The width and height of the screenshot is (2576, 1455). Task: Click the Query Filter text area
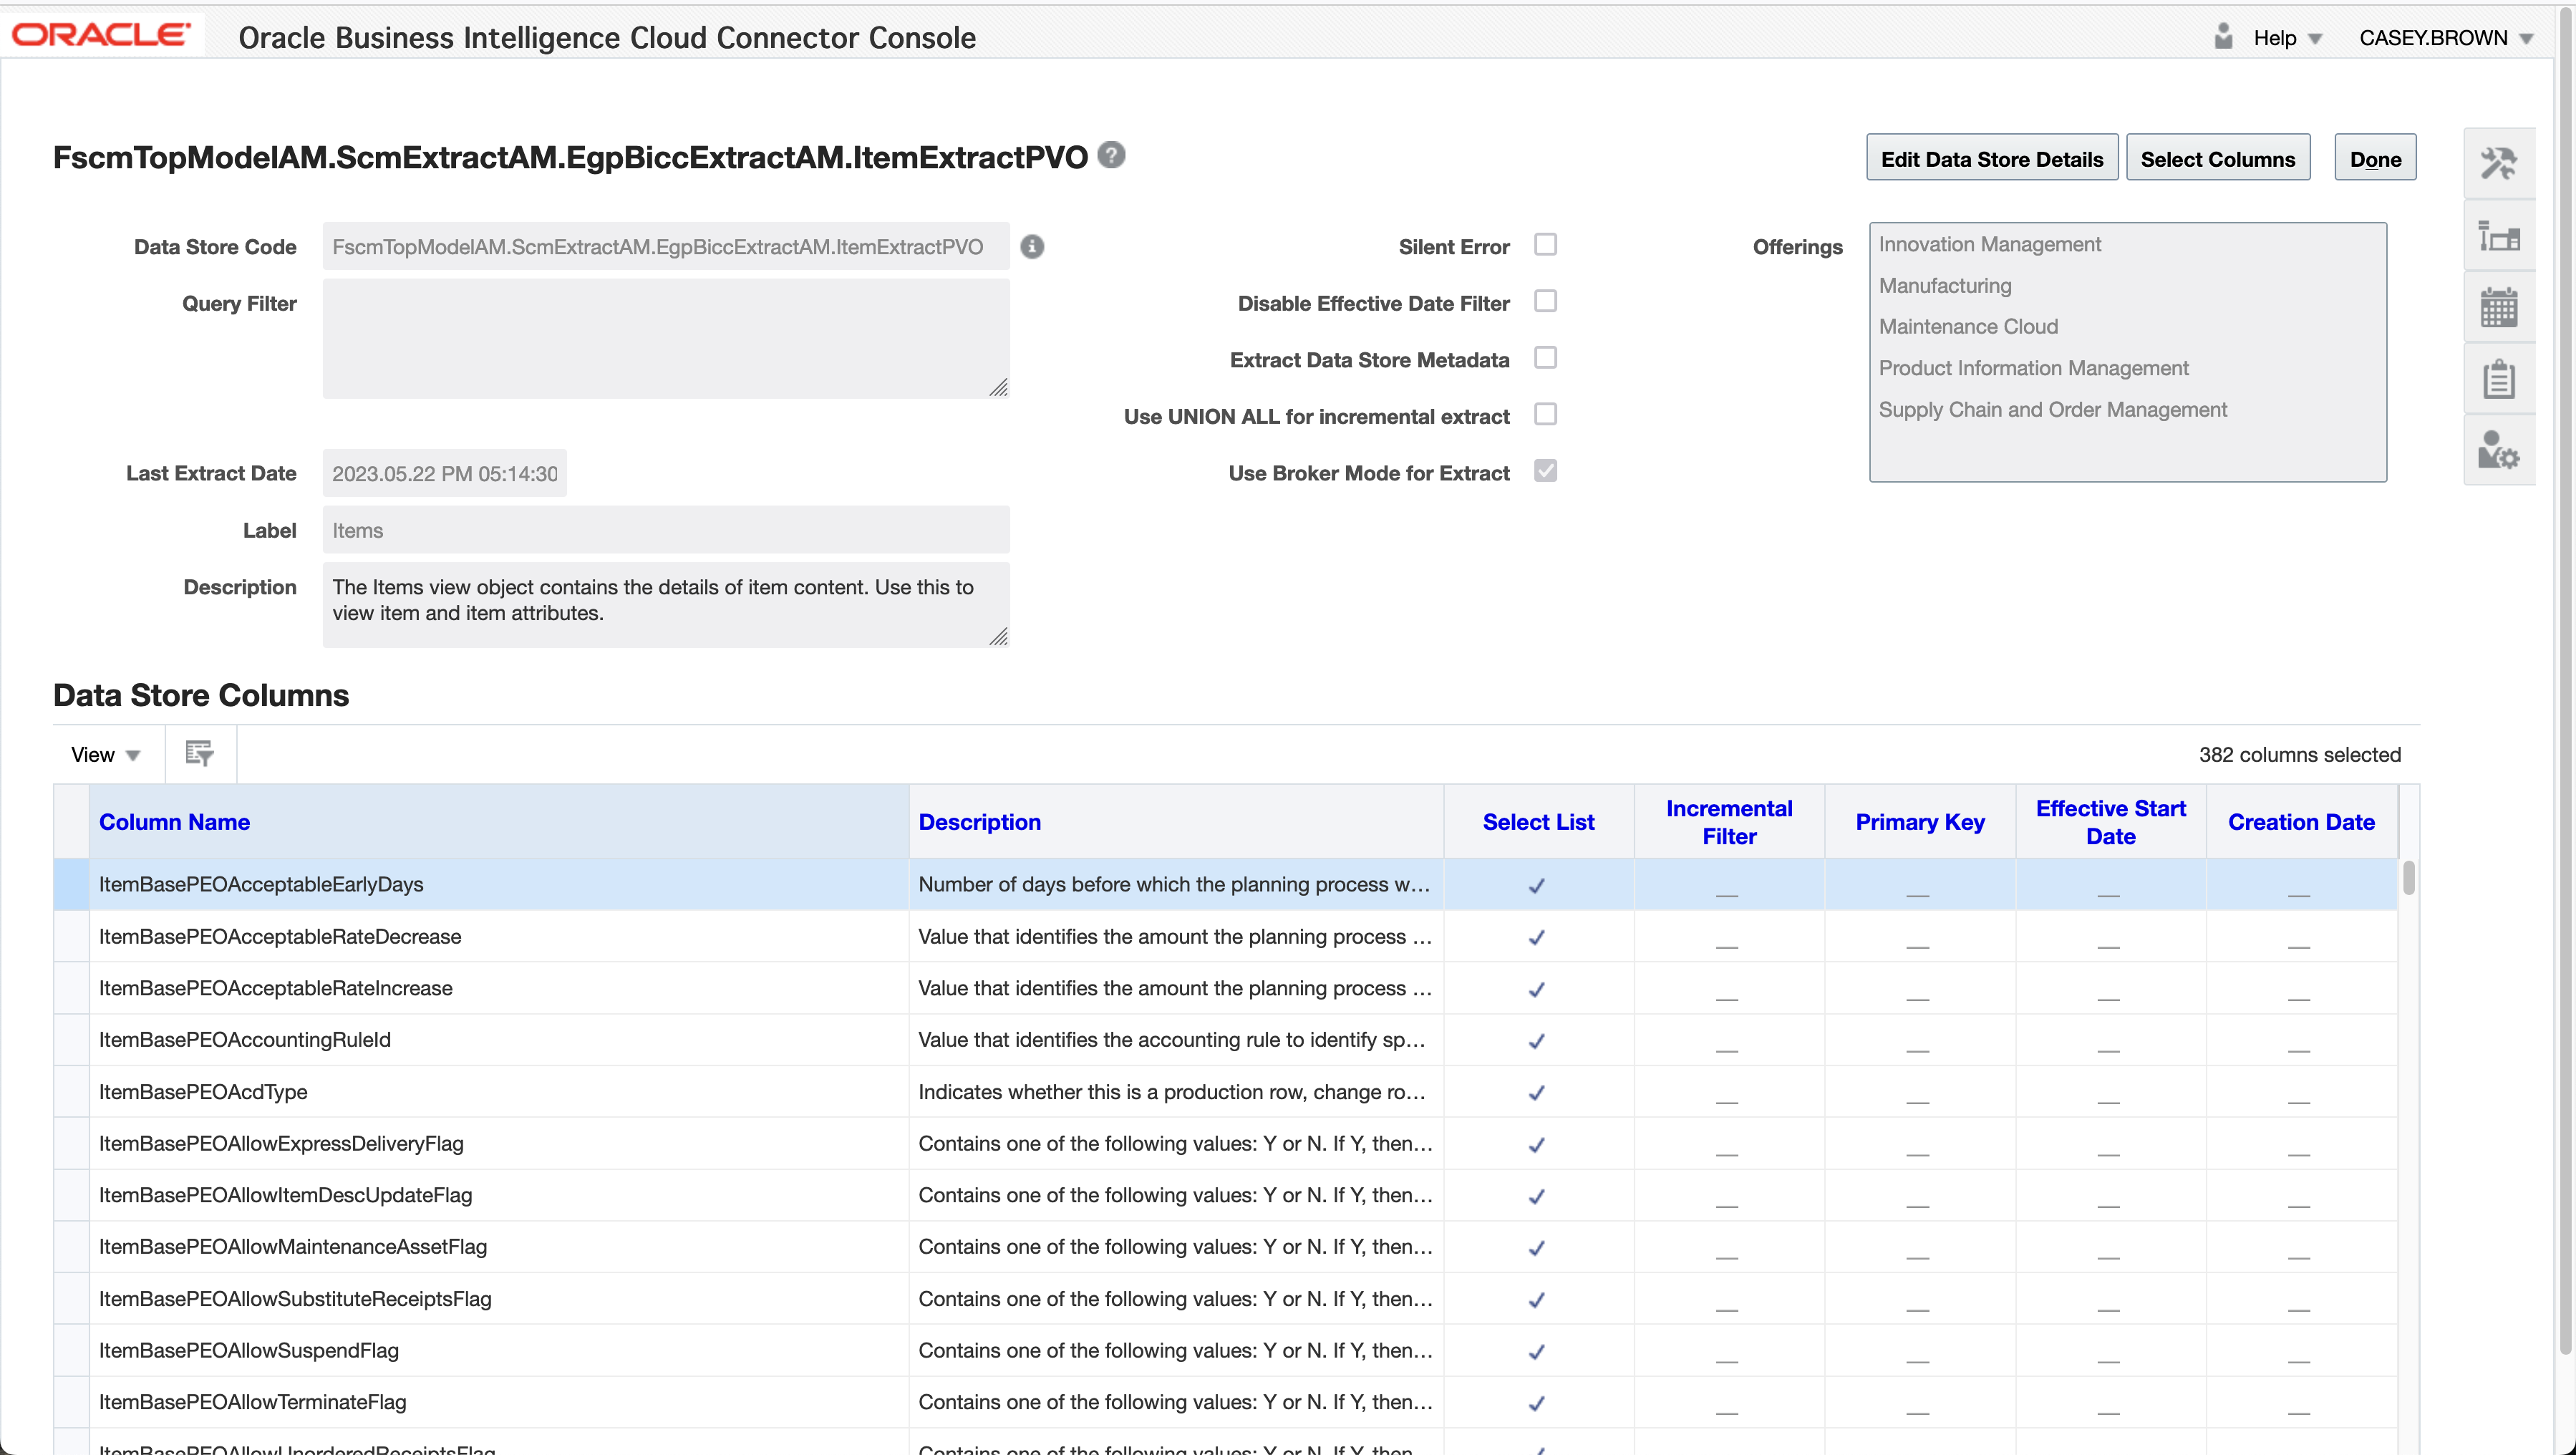[x=665, y=338]
